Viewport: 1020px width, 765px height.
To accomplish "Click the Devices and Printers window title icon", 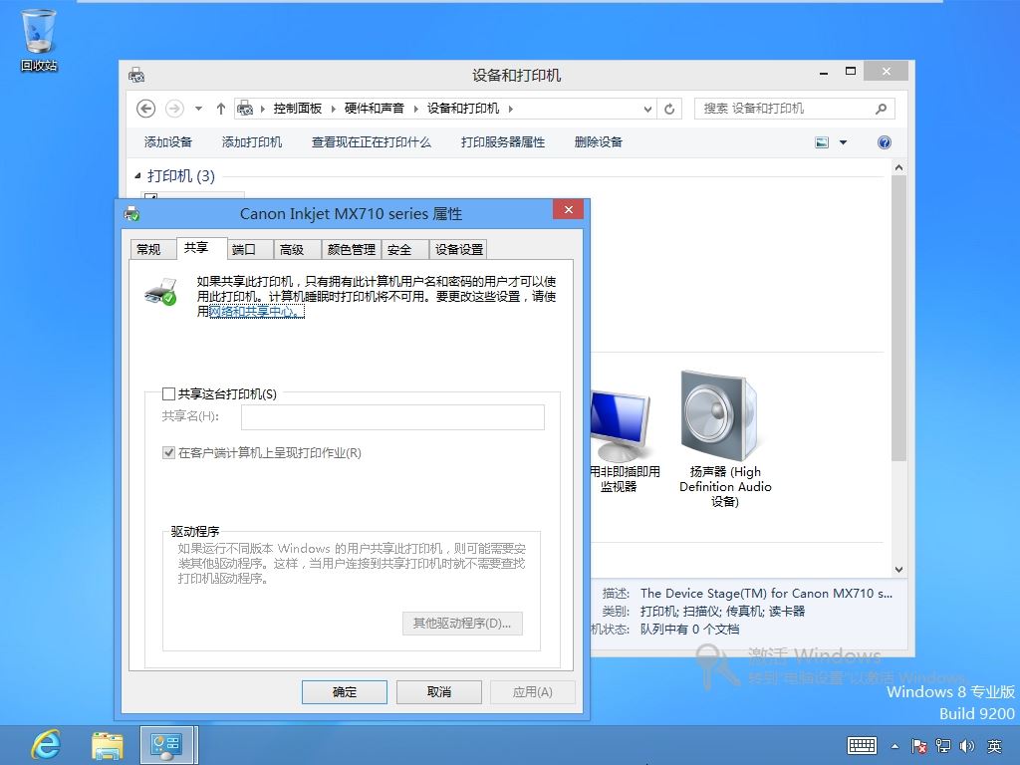I will (x=136, y=76).
